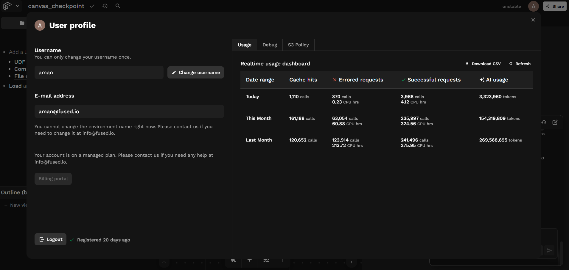Click the avatar in the top right corner
Viewport: 569px width, 270px height.
[533, 6]
